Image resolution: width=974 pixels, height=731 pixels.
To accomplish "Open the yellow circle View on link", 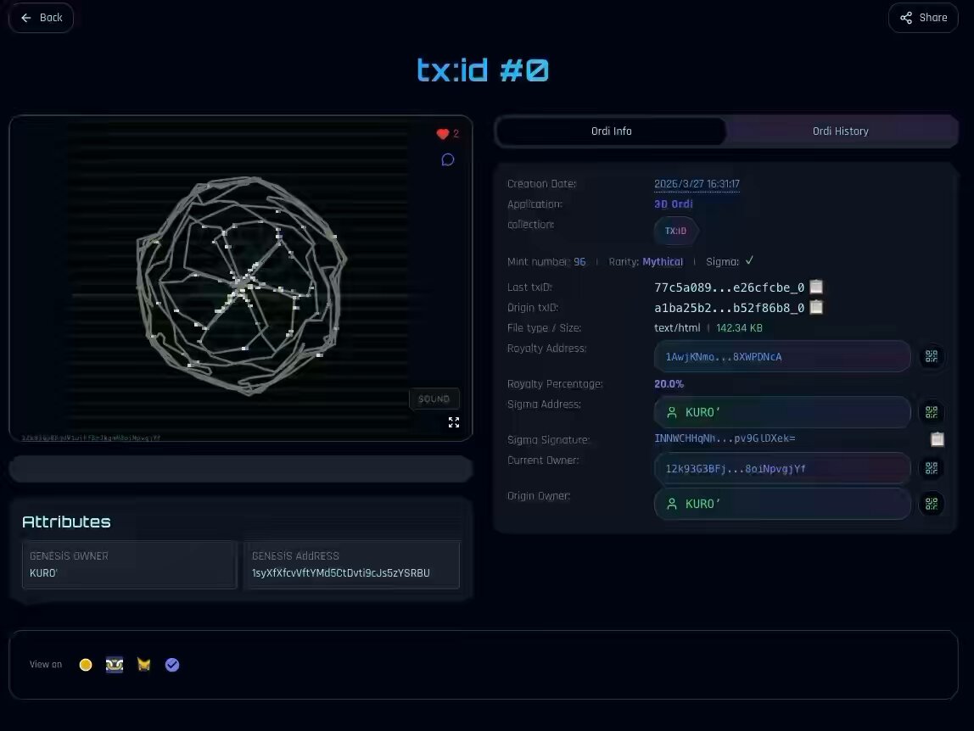I will tap(86, 665).
